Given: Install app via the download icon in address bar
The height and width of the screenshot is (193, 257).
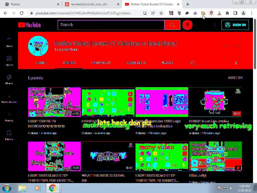Looking at the screenshot, I should [145, 13].
